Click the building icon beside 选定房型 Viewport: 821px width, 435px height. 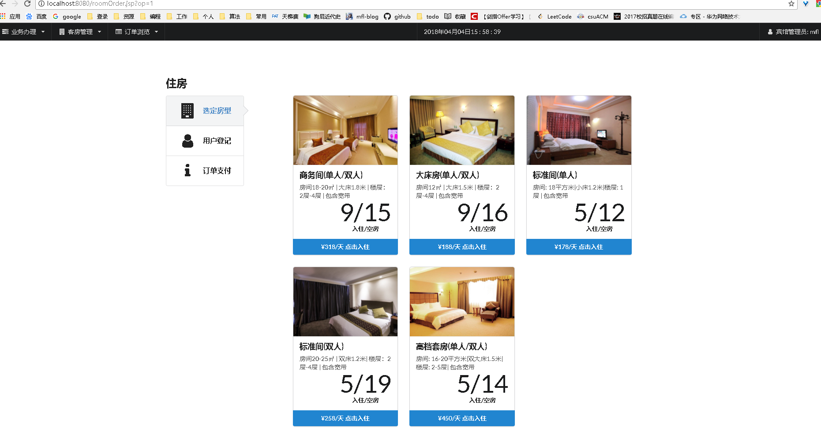(187, 111)
